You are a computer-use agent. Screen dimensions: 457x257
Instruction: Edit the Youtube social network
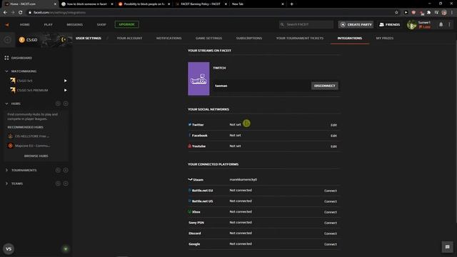[x=333, y=146]
